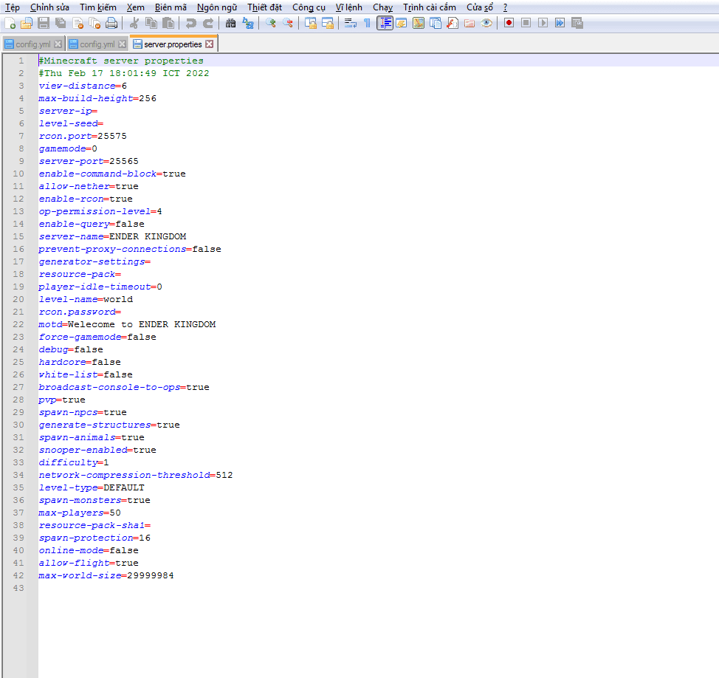This screenshot has height=678, width=719.
Task: Click the Zoom in magnifier icon
Action: (271, 23)
